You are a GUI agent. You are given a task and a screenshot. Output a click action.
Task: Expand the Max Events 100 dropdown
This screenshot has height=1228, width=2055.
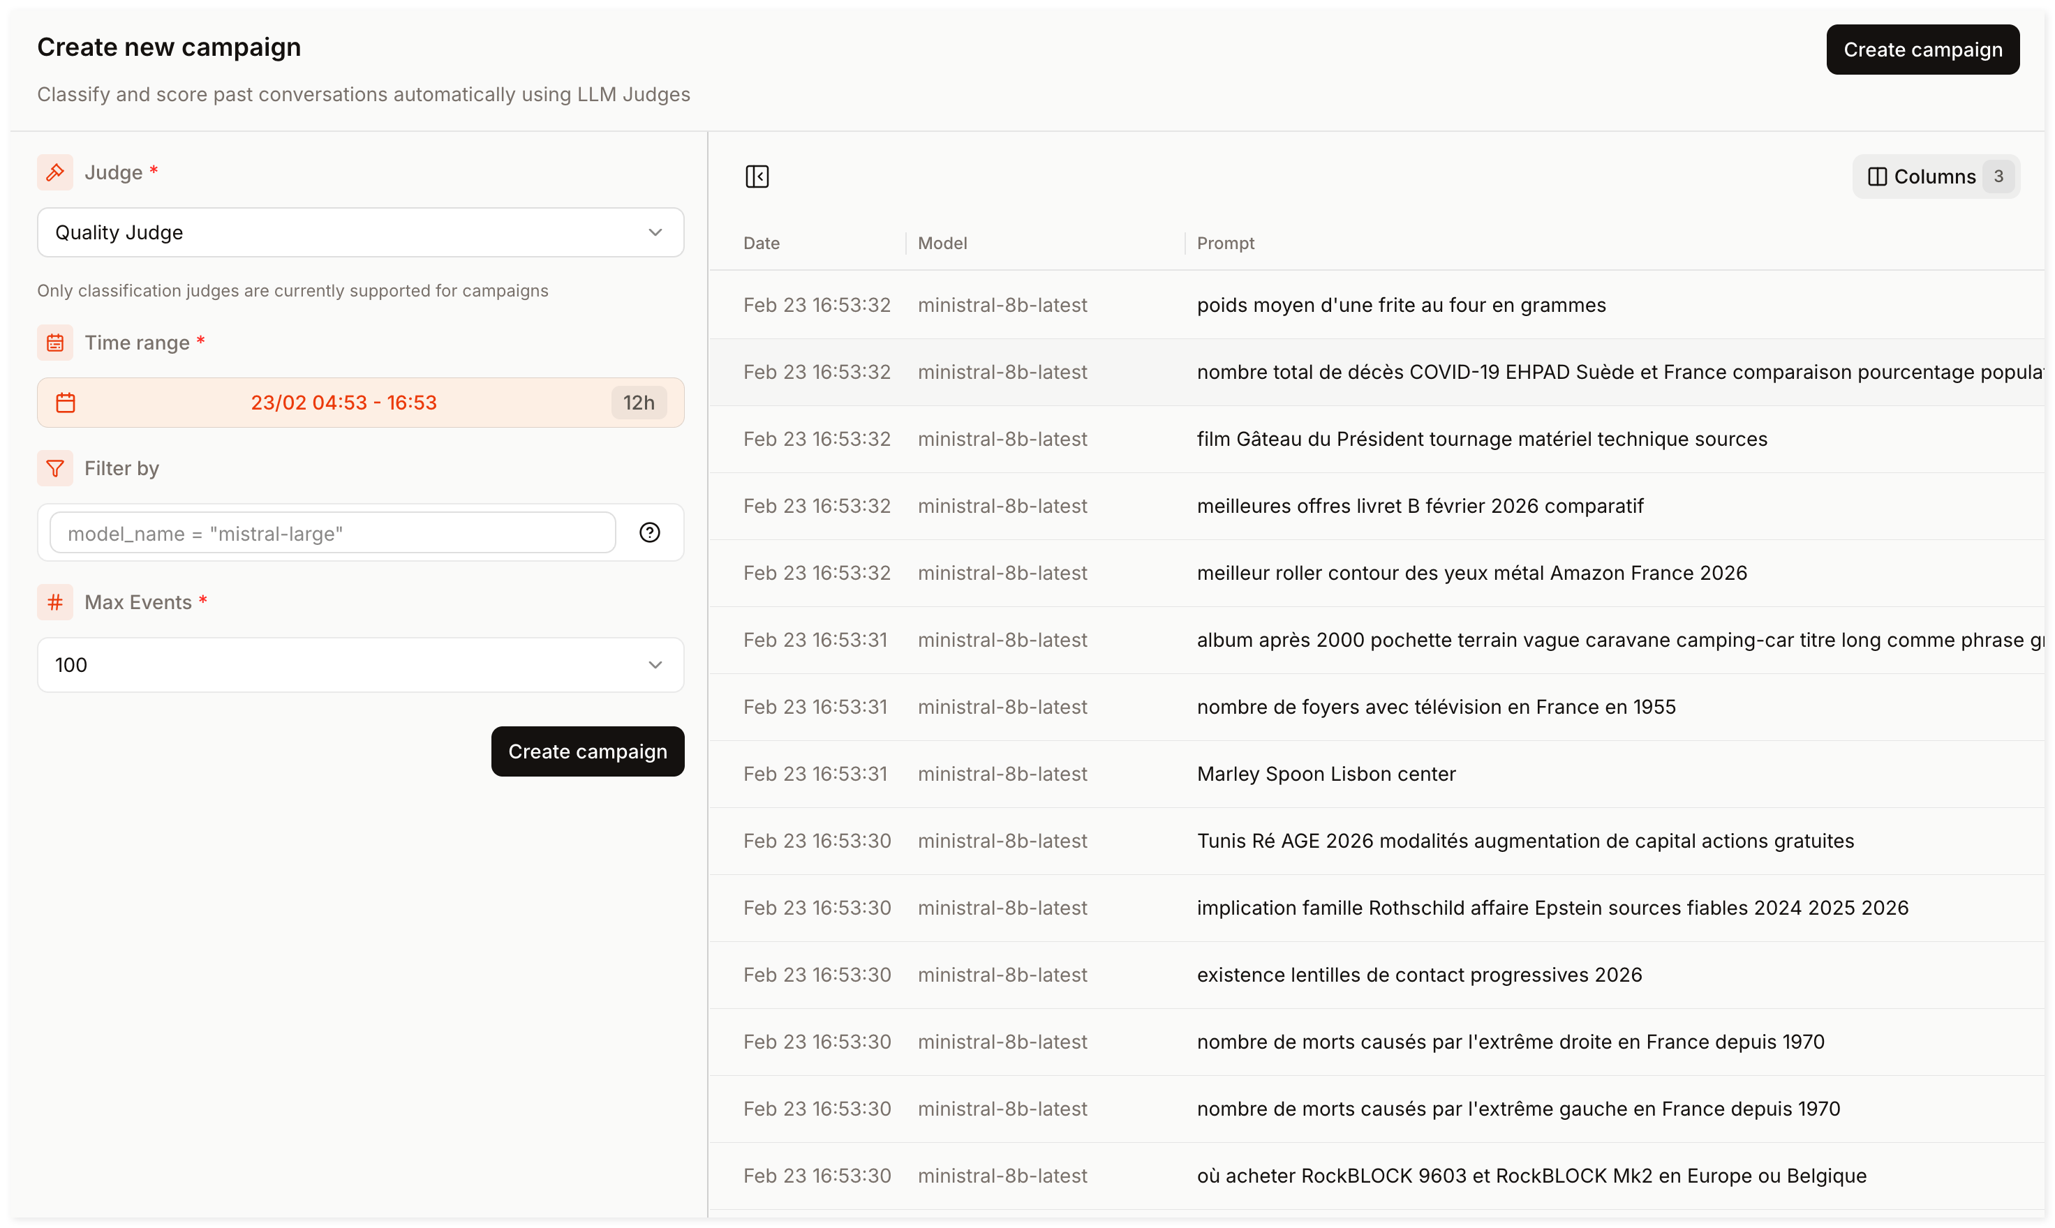[360, 666]
